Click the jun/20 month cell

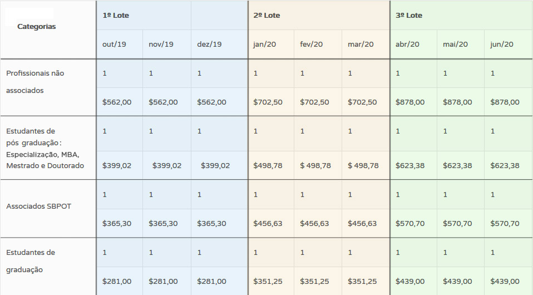[502, 44]
